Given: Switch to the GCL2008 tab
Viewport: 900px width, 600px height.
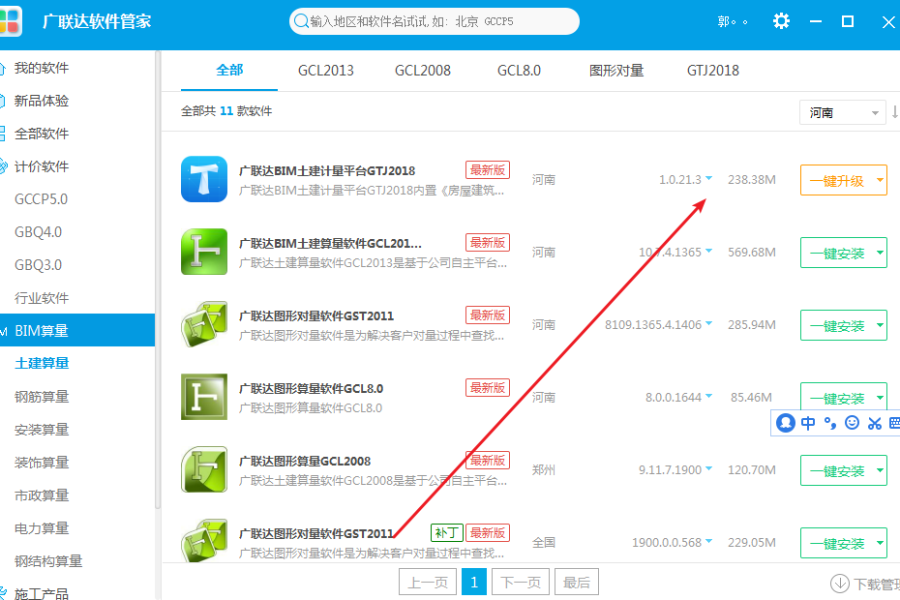Looking at the screenshot, I should (x=423, y=71).
